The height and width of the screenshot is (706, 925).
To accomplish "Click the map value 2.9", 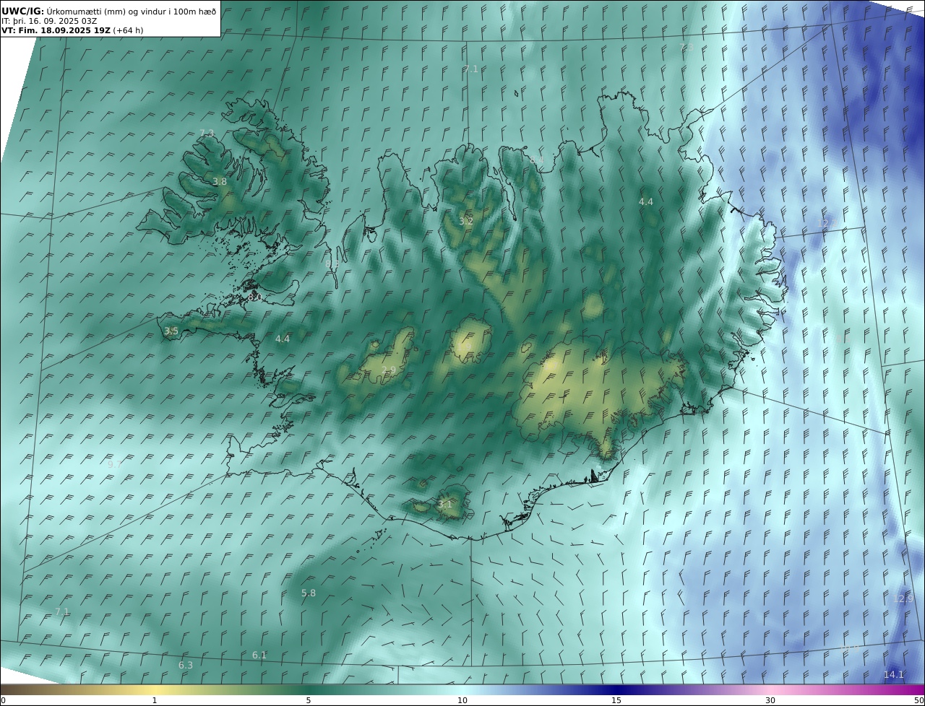I will tap(389, 370).
